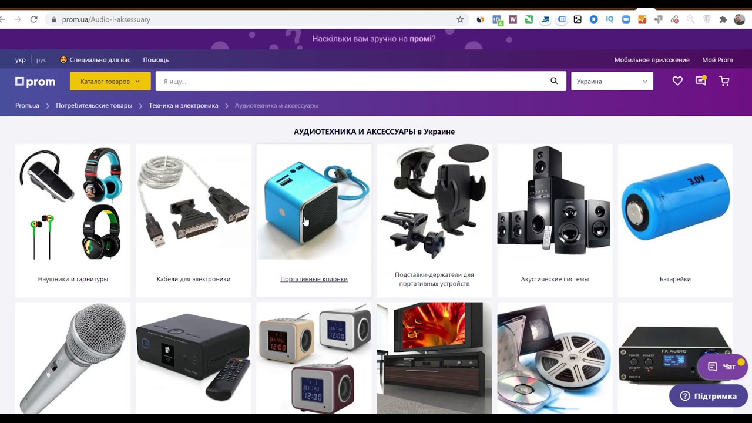Viewport: 752px width, 423px height.
Task: Click the blue bookmark circle extension
Action: point(594,19)
